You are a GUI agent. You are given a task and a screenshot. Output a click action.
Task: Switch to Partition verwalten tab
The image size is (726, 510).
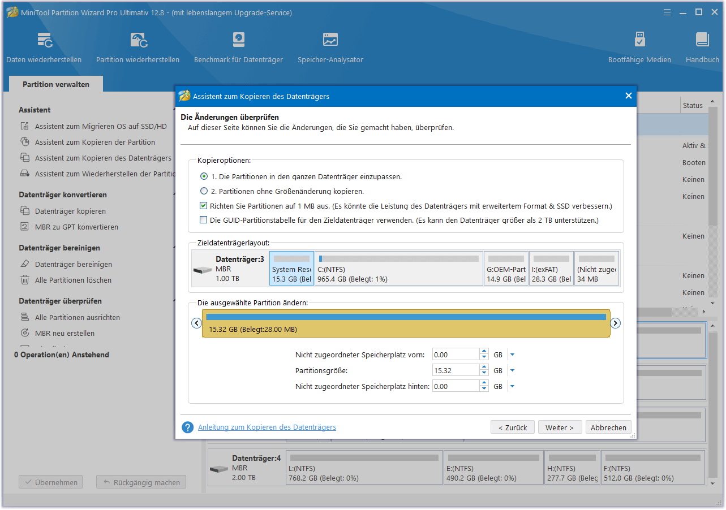click(56, 84)
